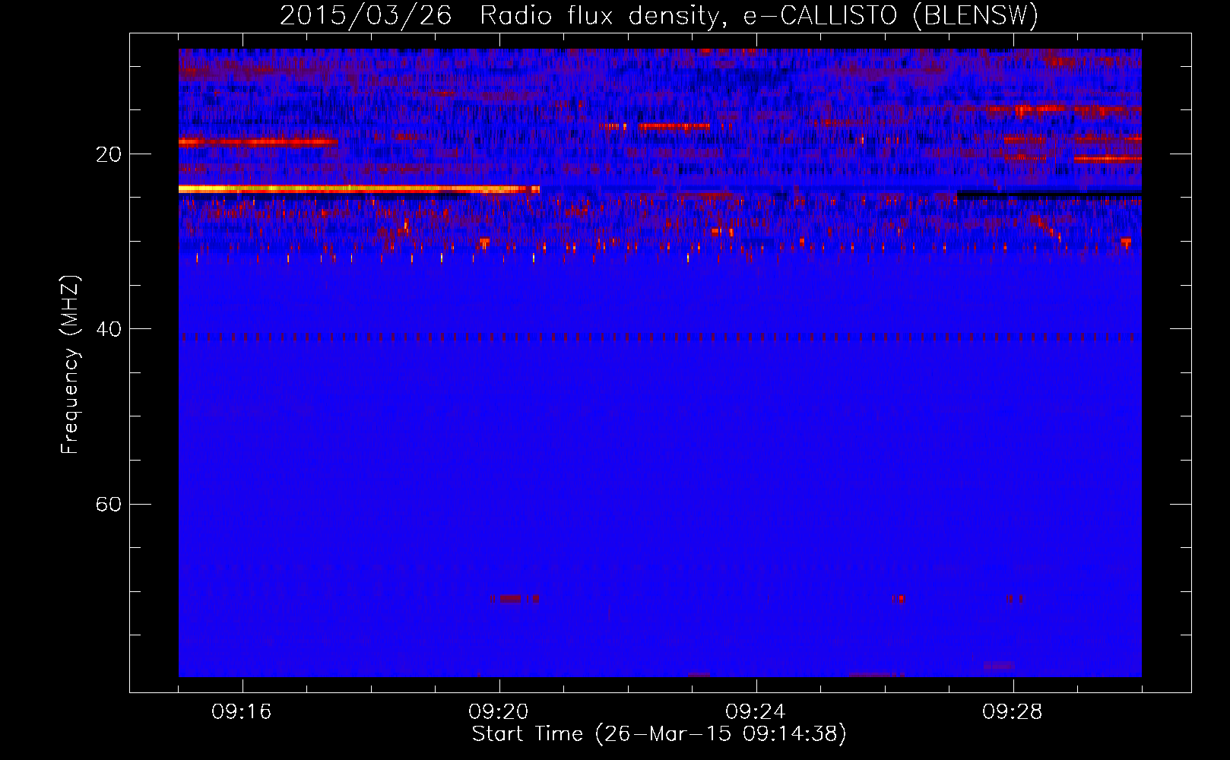Click the 'Start Time (26-Mar-15 09:14:38)' label
1230x760 pixels.
click(659, 734)
